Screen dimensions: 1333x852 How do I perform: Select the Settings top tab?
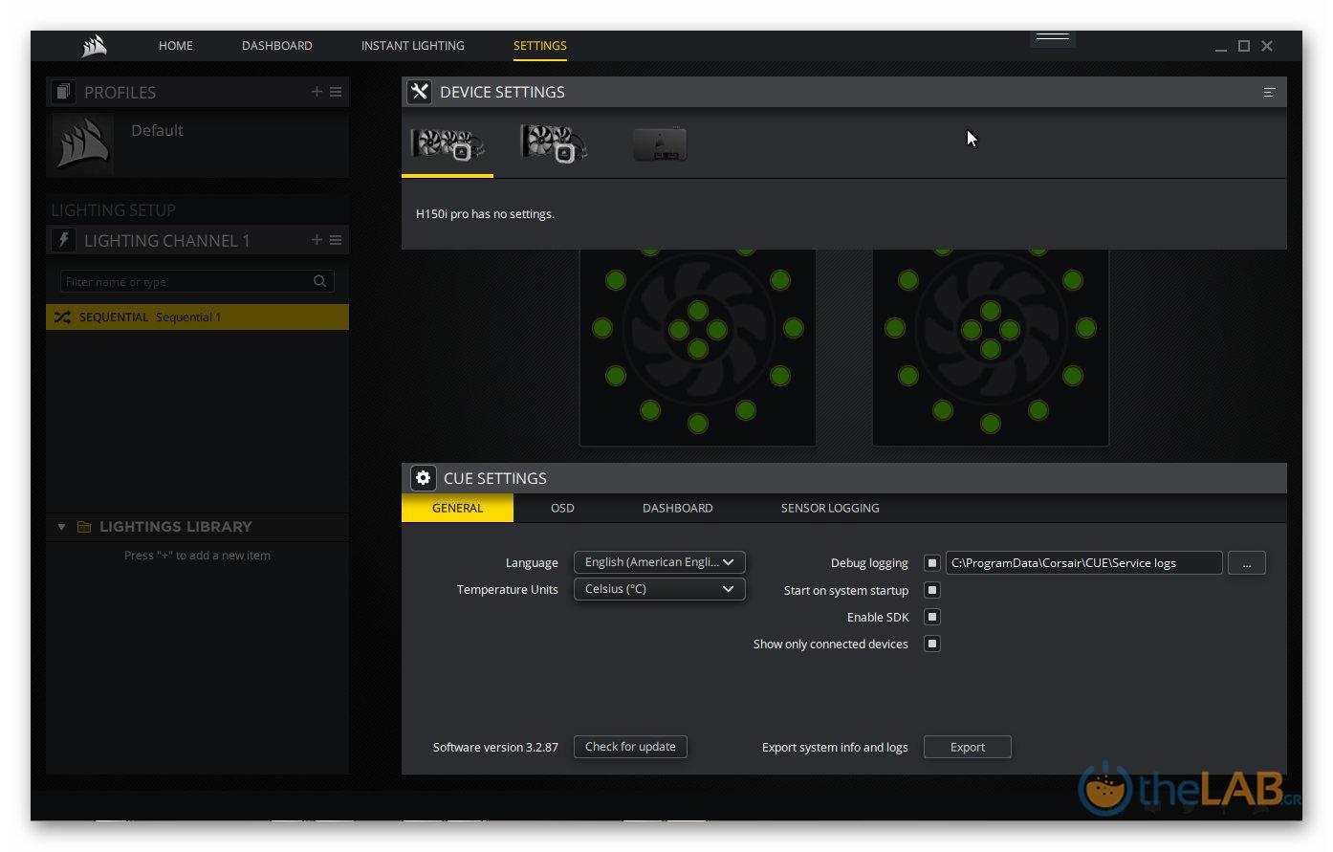(540, 46)
